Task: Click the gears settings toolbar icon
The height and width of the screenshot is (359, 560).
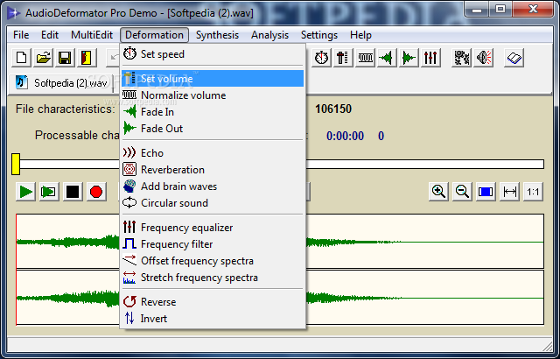Action: [461, 58]
